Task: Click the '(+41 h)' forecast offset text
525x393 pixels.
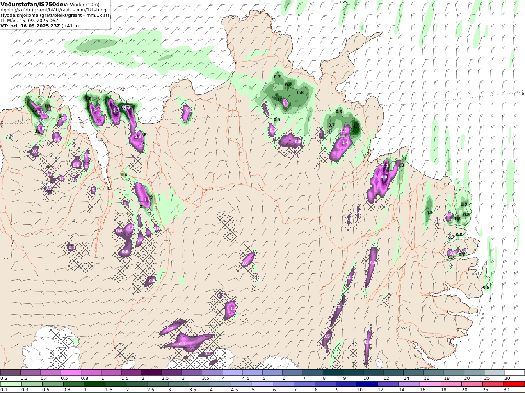Action: tap(71, 25)
